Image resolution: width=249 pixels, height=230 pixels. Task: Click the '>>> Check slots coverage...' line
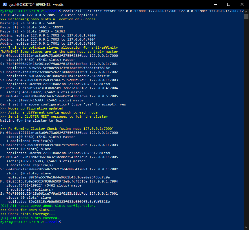point(28,214)
